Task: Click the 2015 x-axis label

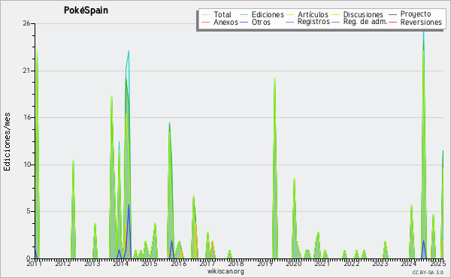Action: coord(150,264)
